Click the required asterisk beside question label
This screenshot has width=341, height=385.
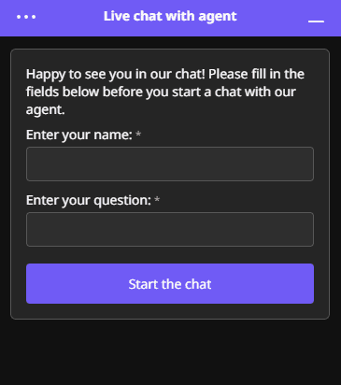[x=157, y=200]
